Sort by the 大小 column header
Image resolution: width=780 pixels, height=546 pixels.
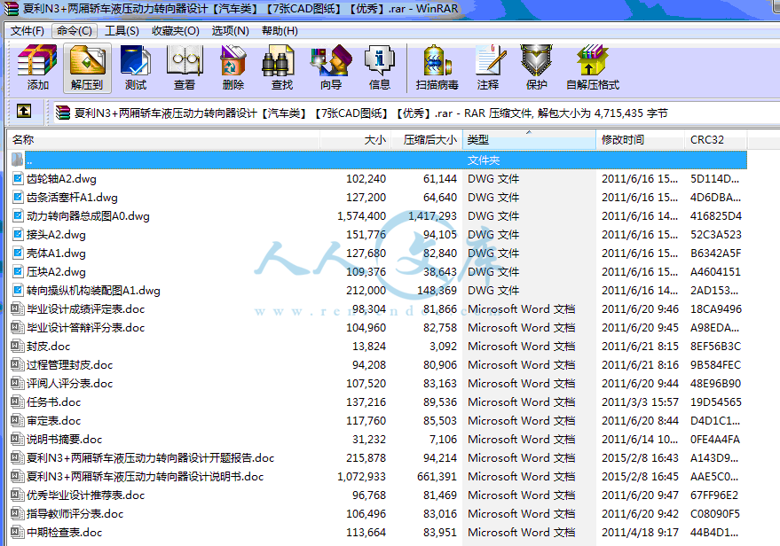[355, 140]
